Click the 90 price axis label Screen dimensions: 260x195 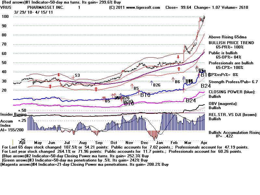pos(4,26)
